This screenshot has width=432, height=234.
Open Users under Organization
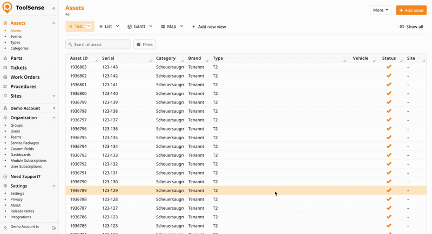pos(15,131)
